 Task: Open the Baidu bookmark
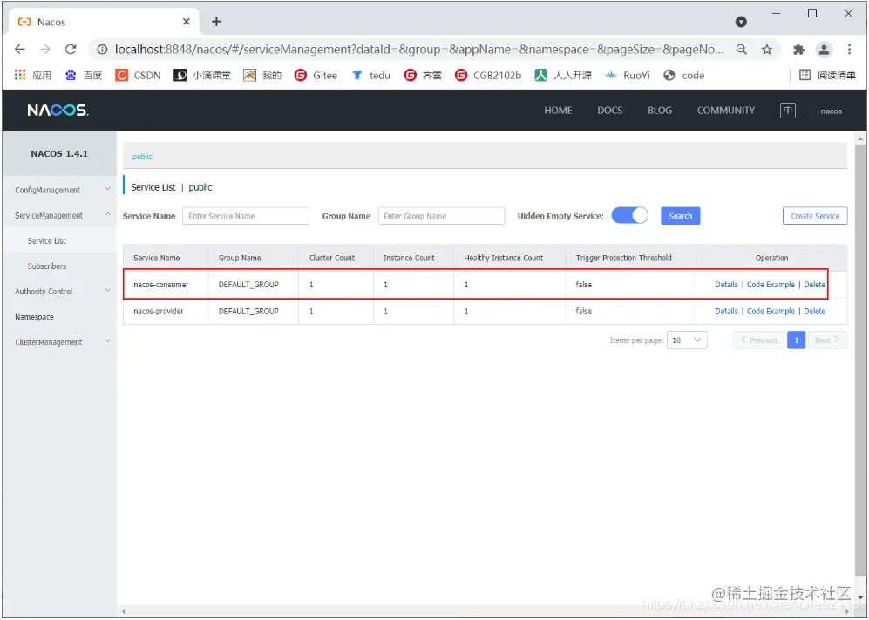[84, 75]
